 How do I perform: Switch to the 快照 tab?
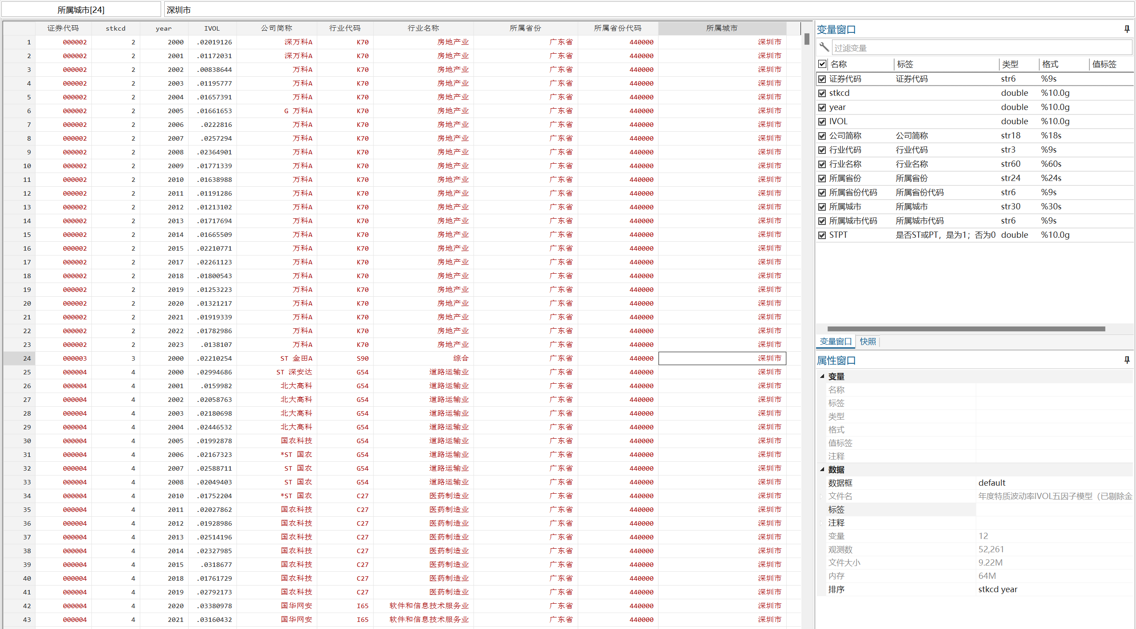click(x=868, y=341)
